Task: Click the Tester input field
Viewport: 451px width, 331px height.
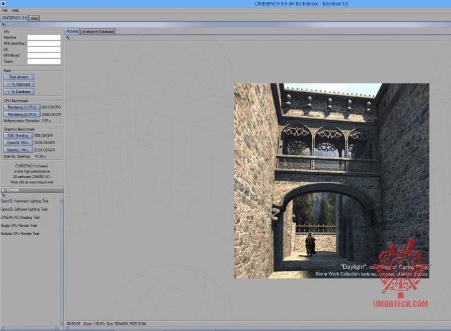Action: pyautogui.click(x=44, y=61)
